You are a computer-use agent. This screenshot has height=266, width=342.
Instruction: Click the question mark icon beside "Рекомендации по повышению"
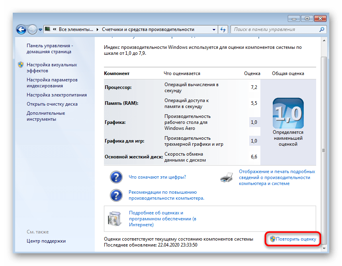pos(116,195)
